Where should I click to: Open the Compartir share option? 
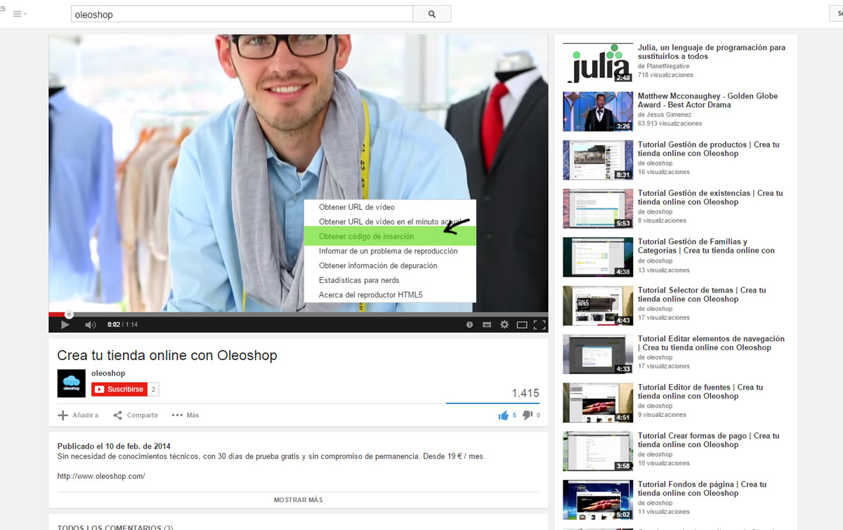coord(136,415)
